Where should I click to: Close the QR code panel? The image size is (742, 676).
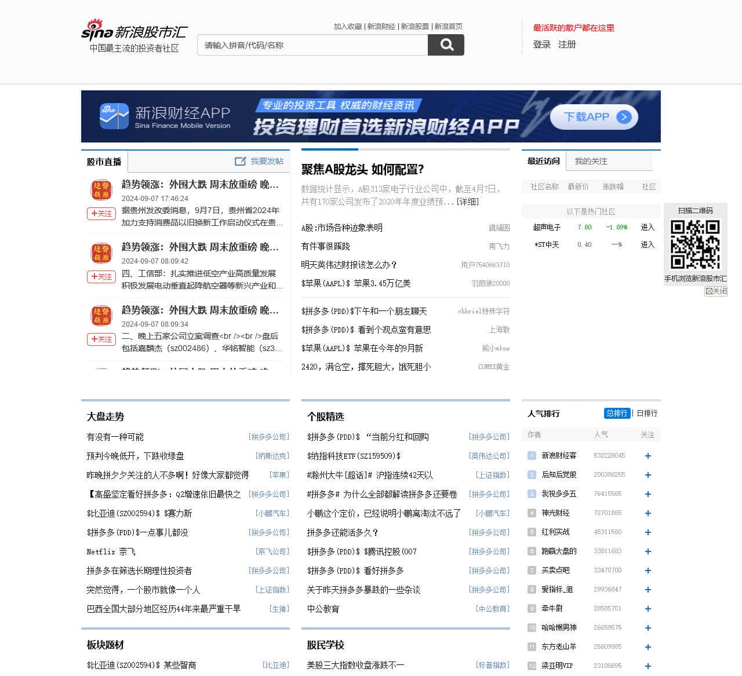coord(716,291)
